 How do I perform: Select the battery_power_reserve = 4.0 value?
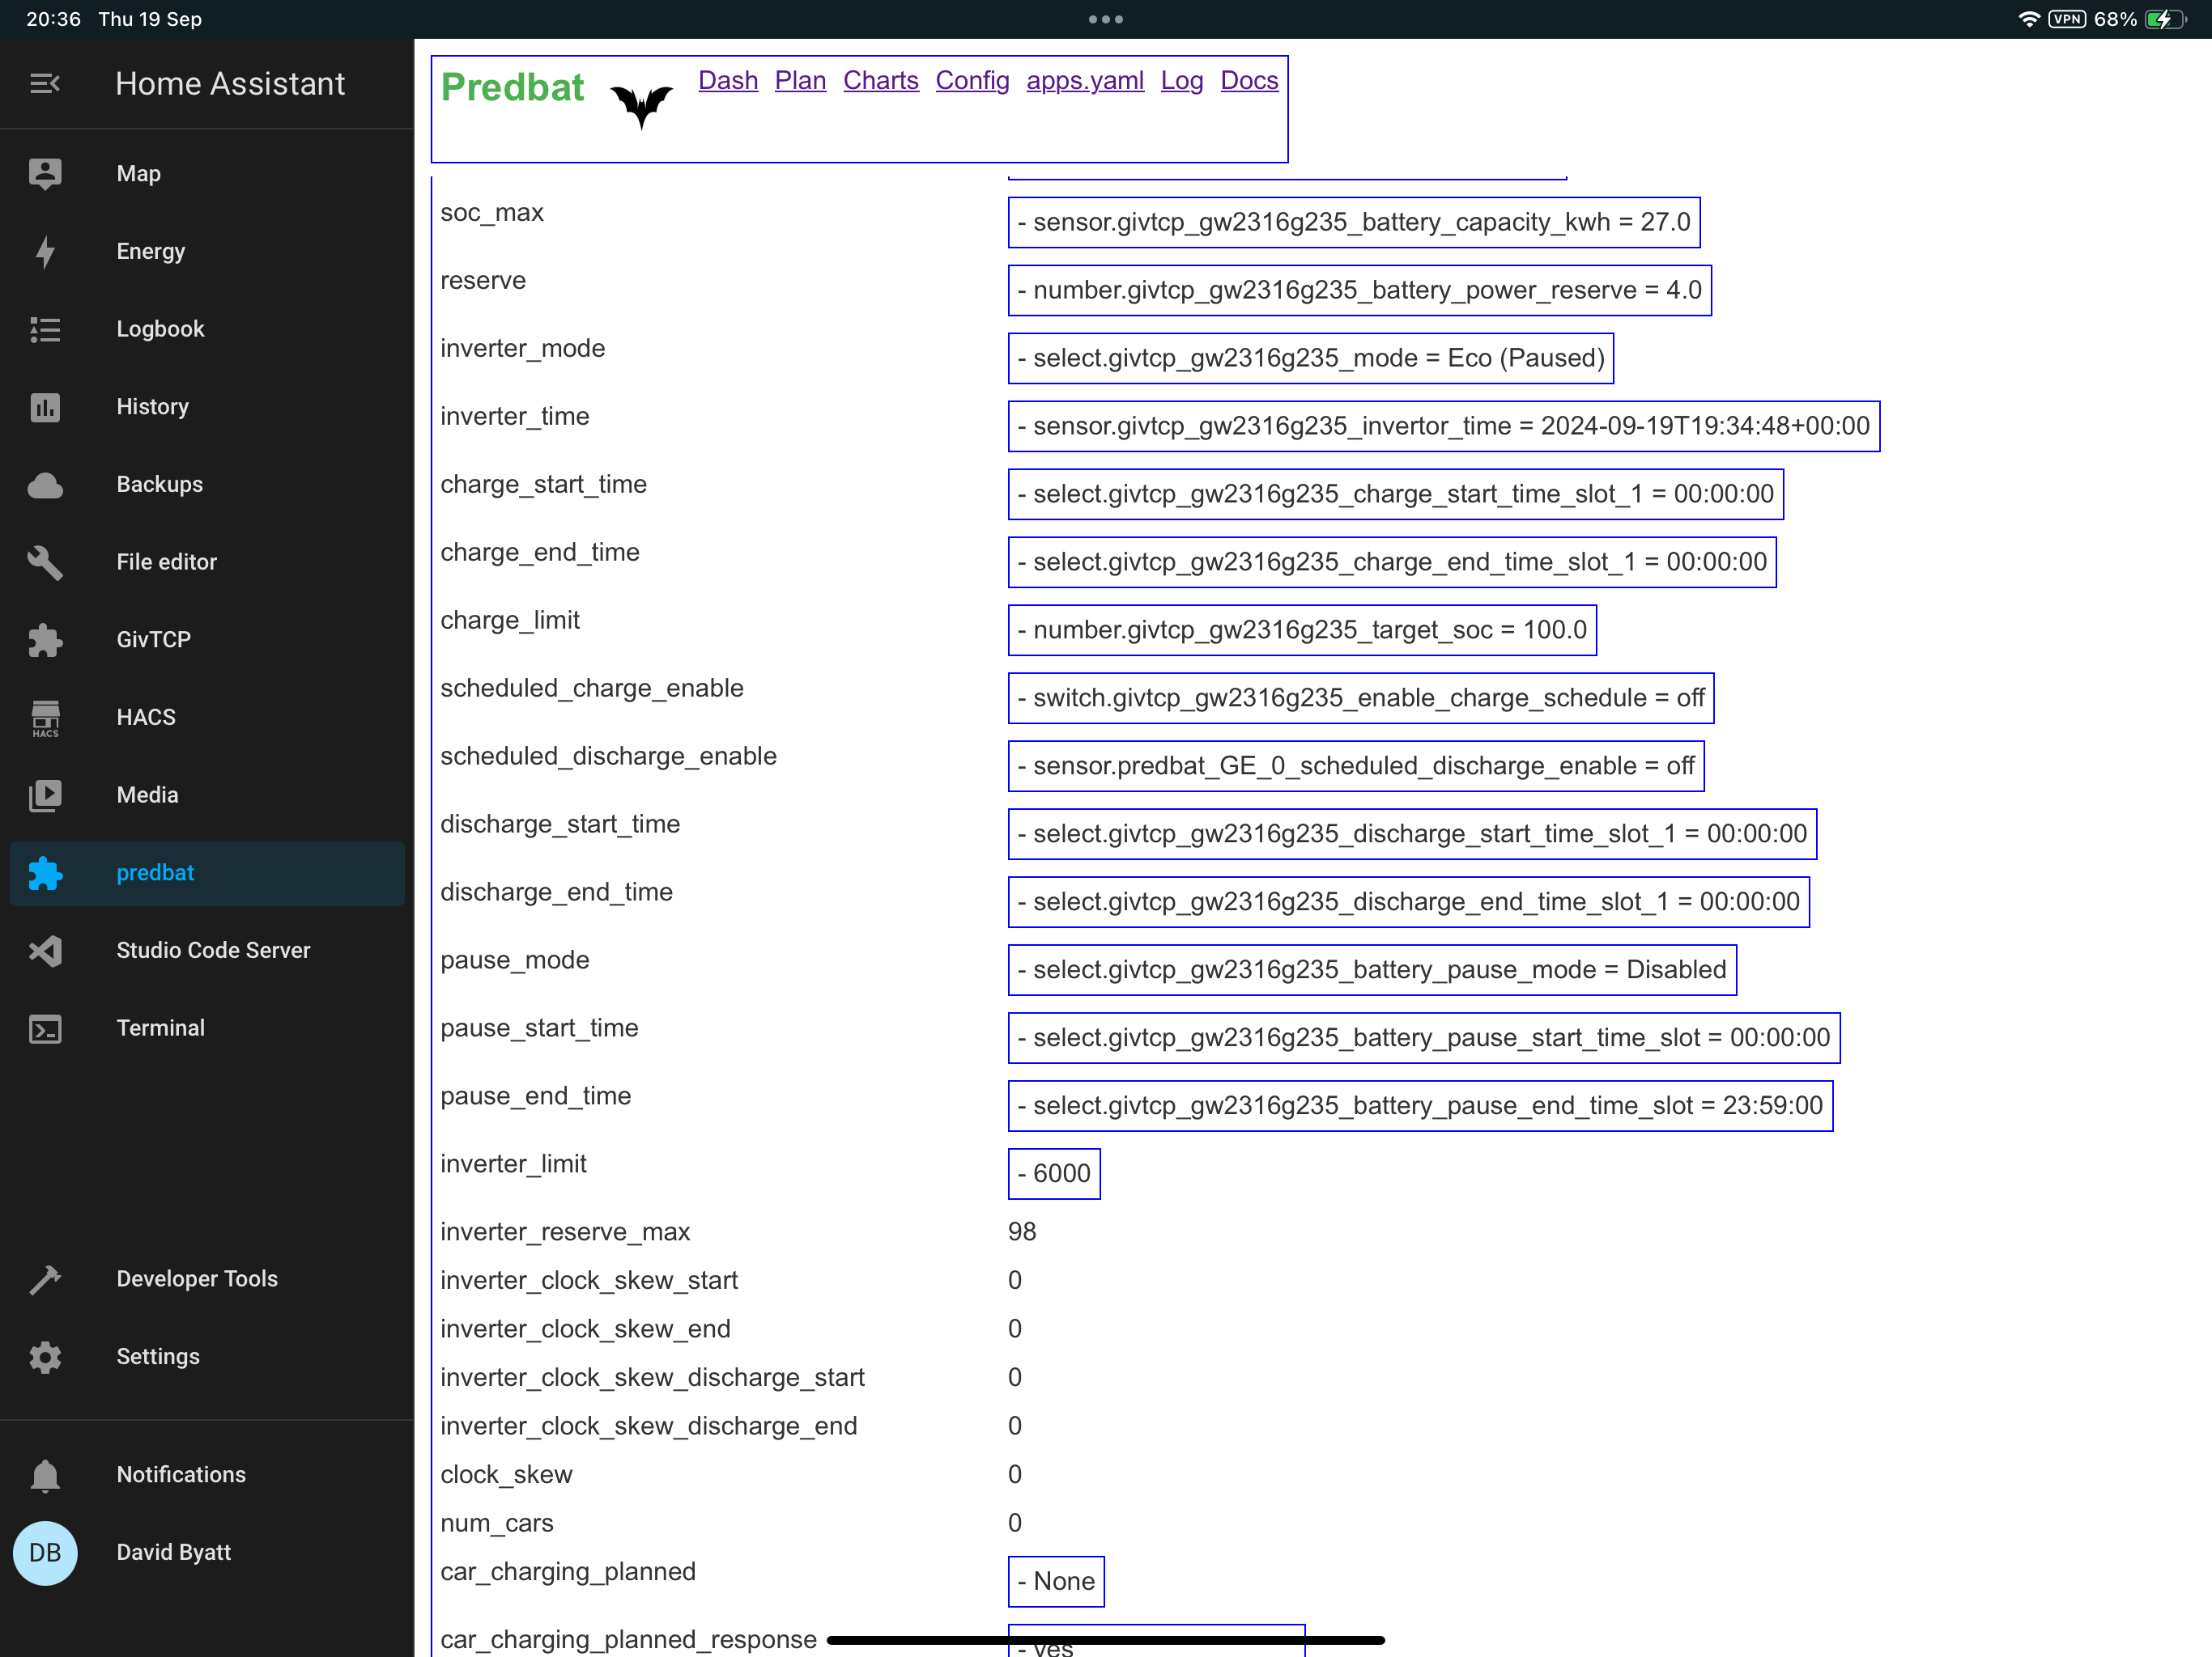1360,290
